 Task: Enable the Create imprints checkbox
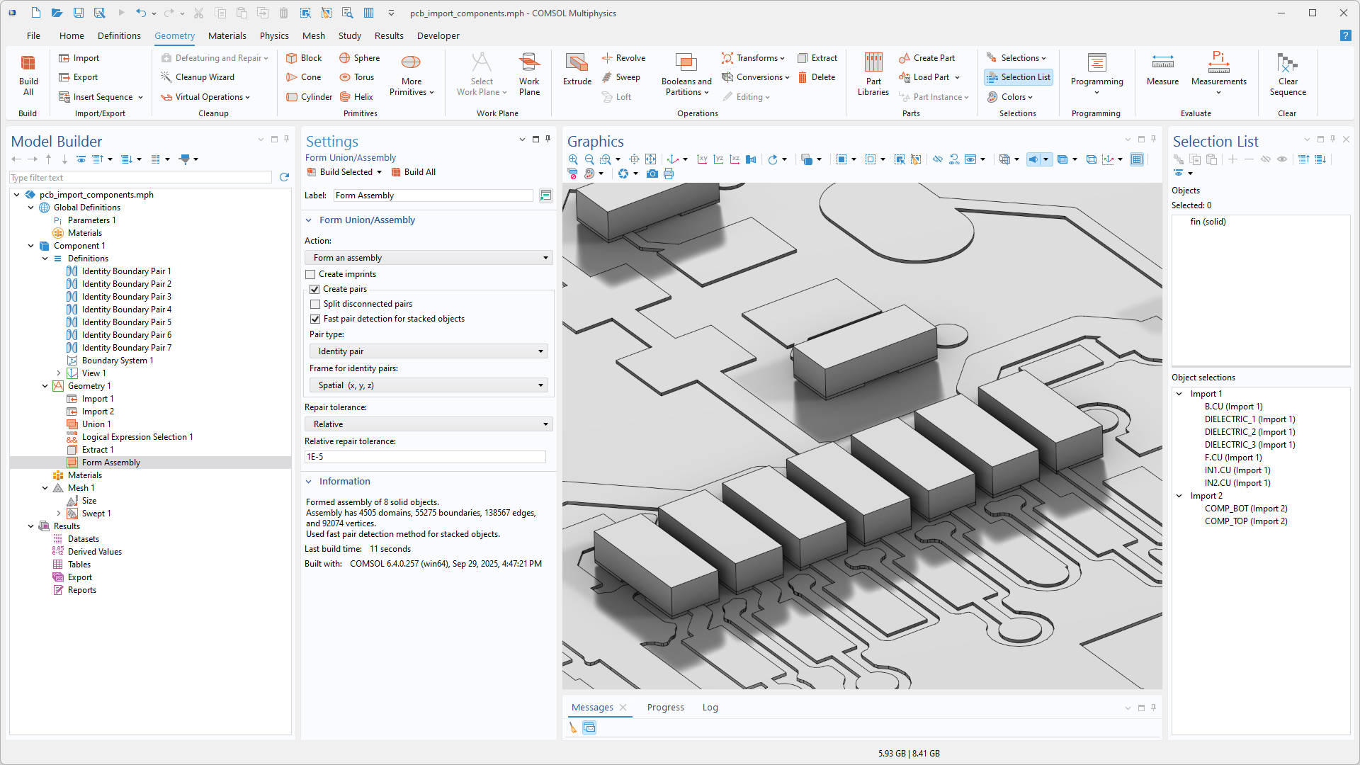point(310,274)
